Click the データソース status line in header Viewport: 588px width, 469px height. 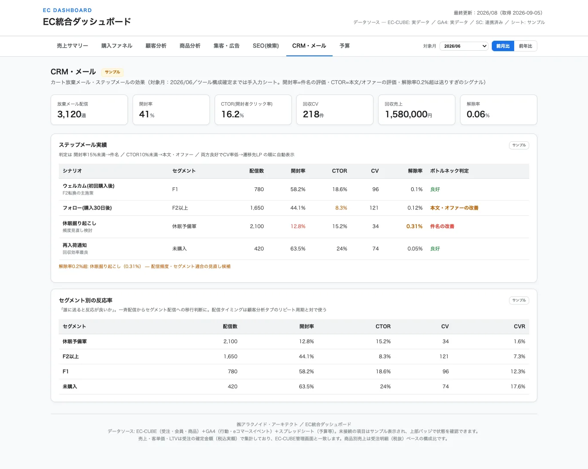click(x=449, y=22)
